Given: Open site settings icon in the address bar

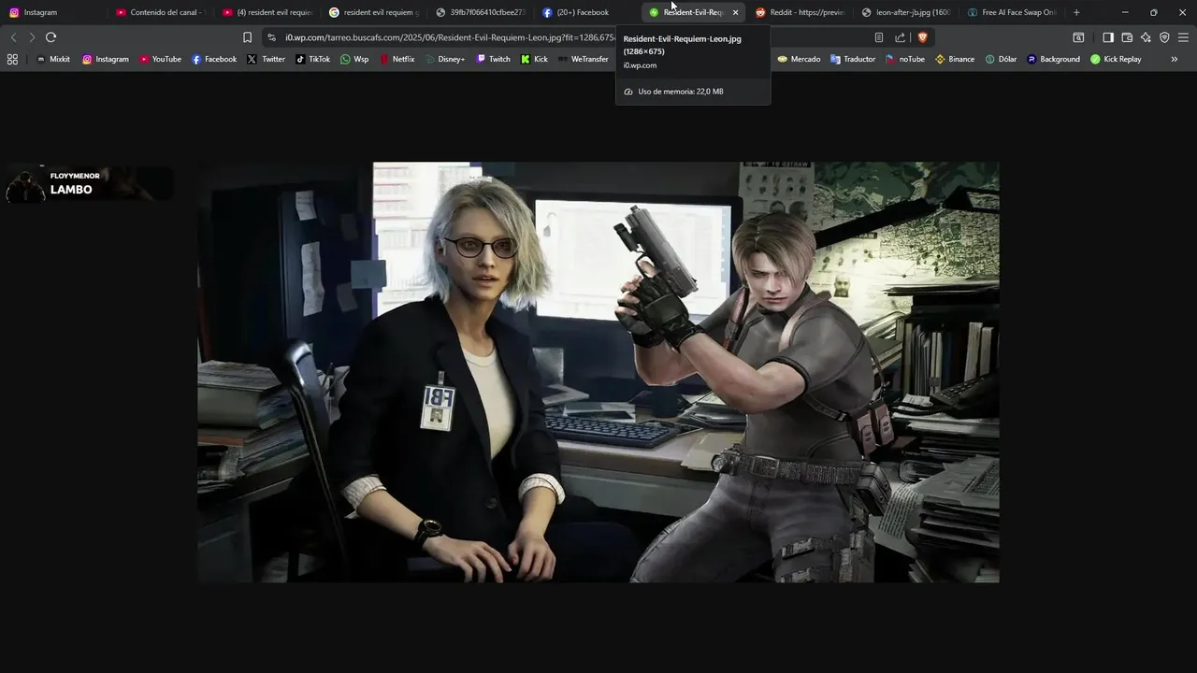Looking at the screenshot, I should (x=271, y=37).
